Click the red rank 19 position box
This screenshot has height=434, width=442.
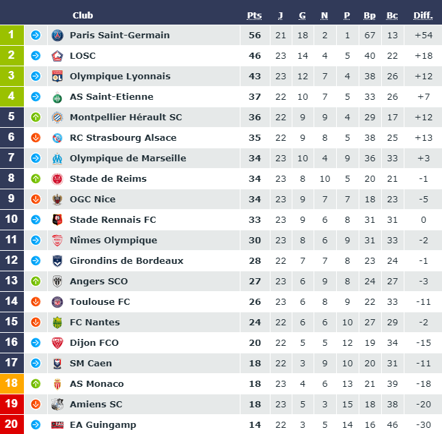click(12, 404)
